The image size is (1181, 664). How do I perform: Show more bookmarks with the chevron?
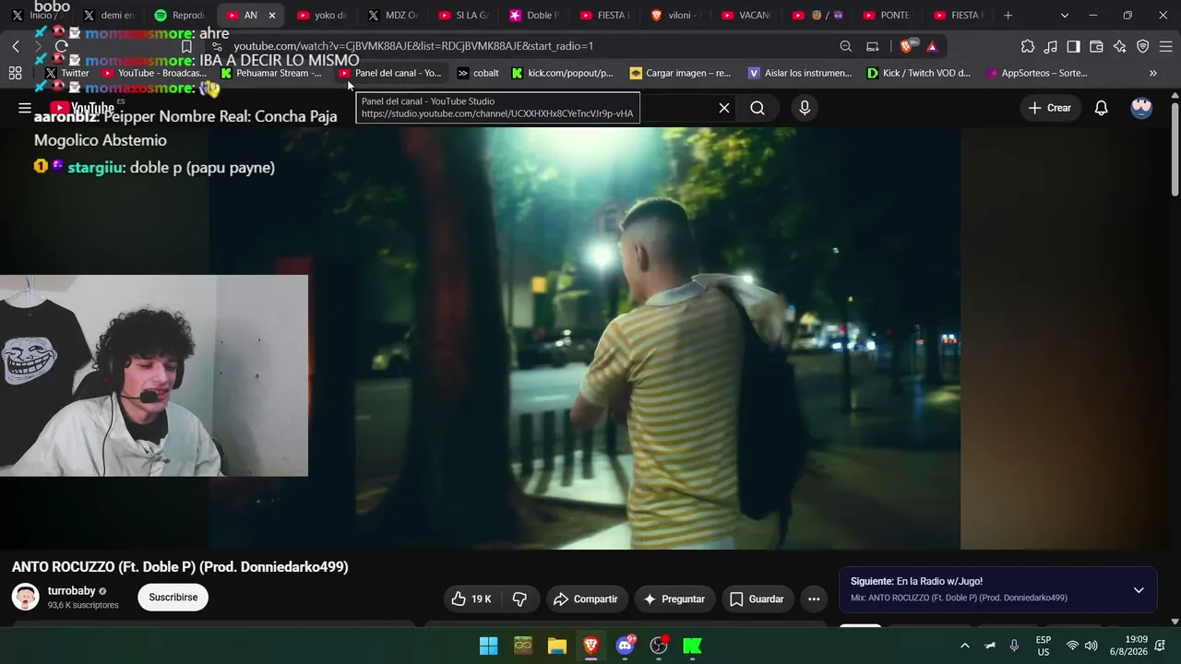pyautogui.click(x=1153, y=73)
